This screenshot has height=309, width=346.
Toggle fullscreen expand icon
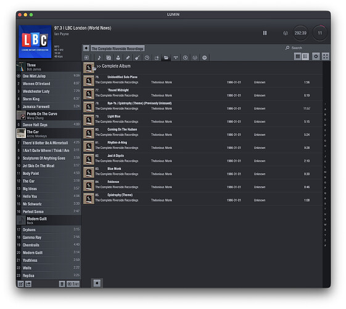(x=326, y=56)
